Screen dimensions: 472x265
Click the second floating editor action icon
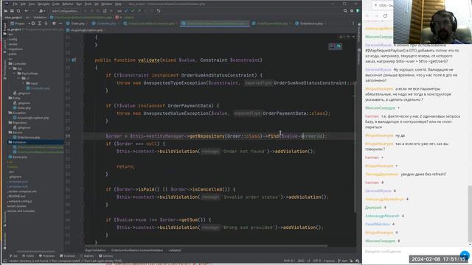pyautogui.click(x=339, y=46)
